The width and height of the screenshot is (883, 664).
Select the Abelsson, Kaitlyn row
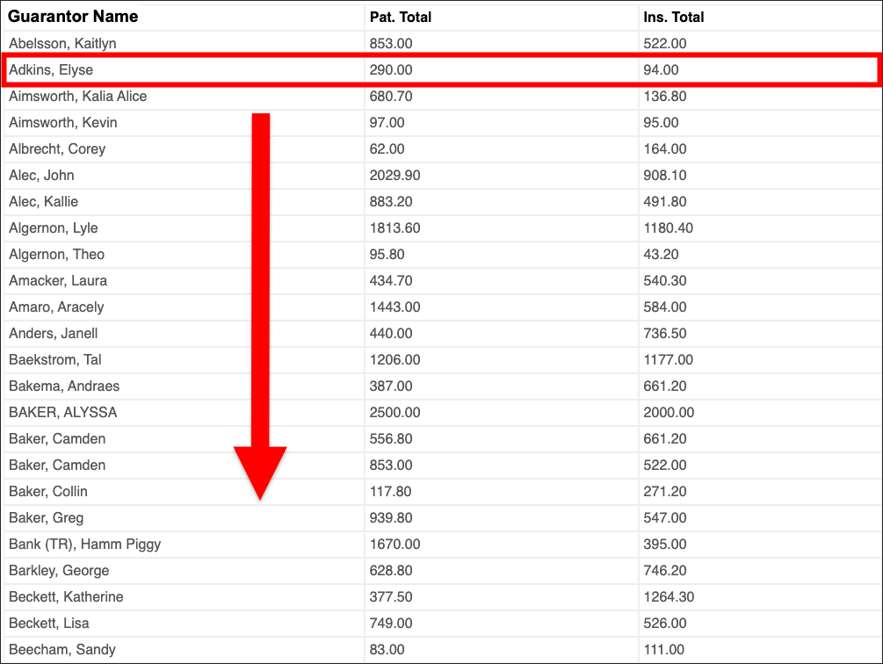click(441, 43)
